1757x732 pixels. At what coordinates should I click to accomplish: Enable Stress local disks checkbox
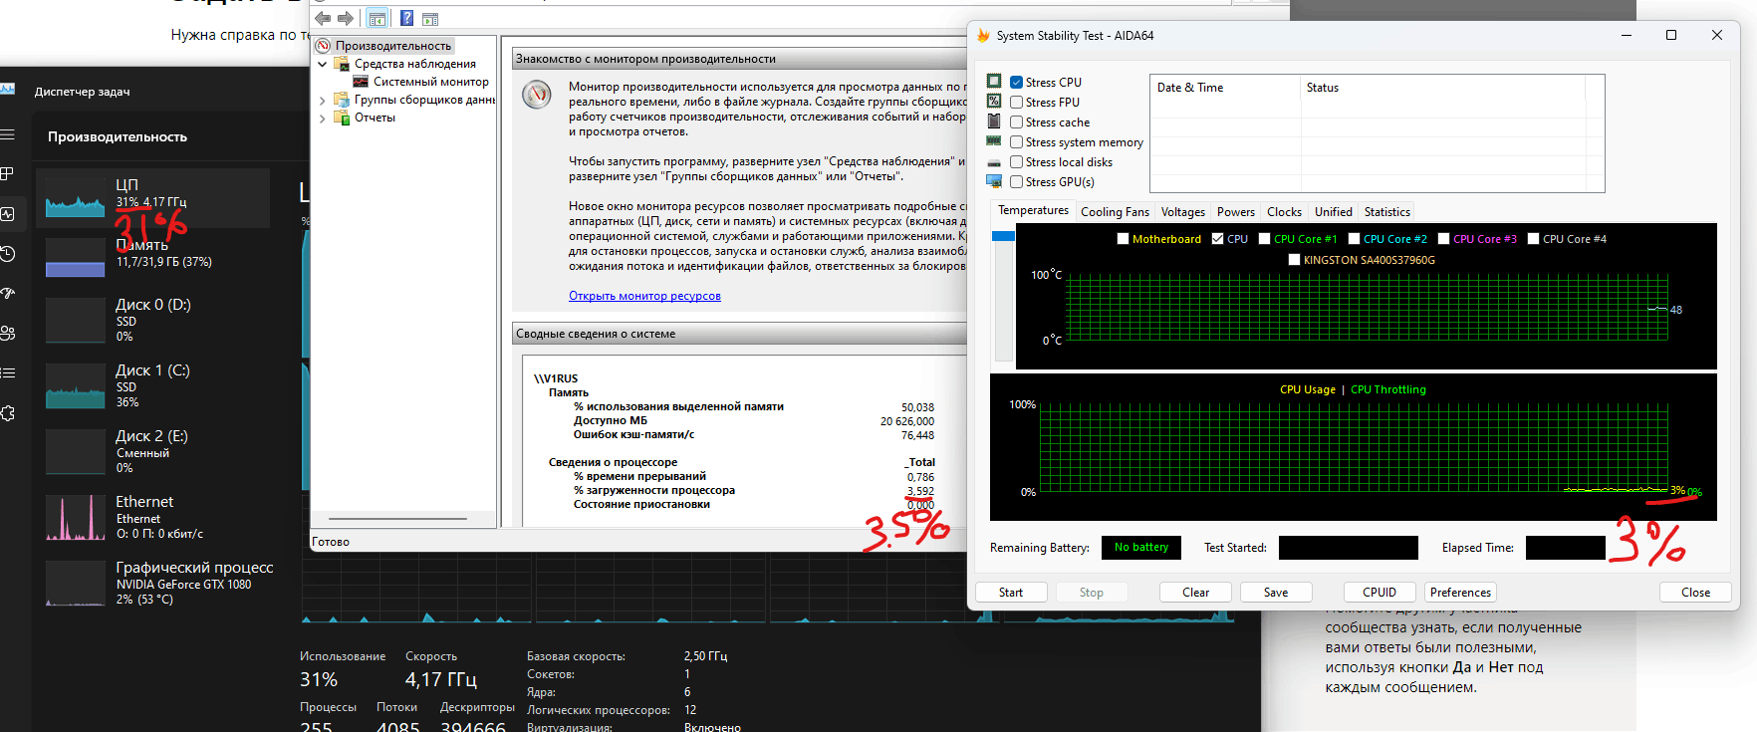[x=1017, y=162]
